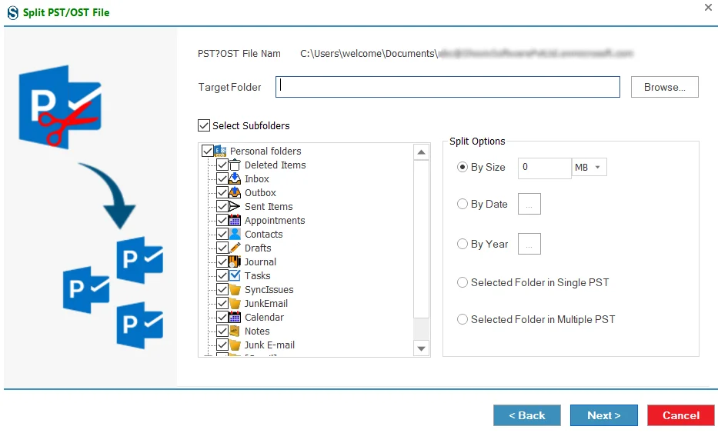
Task: Uncheck the Notes checkbox
Action: point(222,331)
